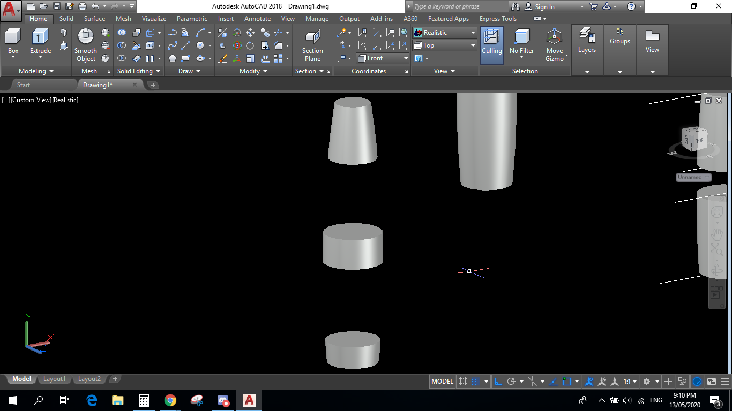Click the Realistic visual style viewport label
The image size is (732, 411).
pos(65,100)
